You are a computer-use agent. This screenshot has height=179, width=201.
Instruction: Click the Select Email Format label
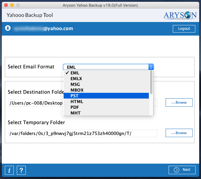coord(31,67)
